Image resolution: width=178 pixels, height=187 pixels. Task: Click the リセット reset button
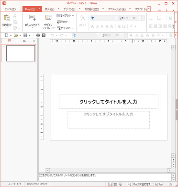(x=63, y=22)
